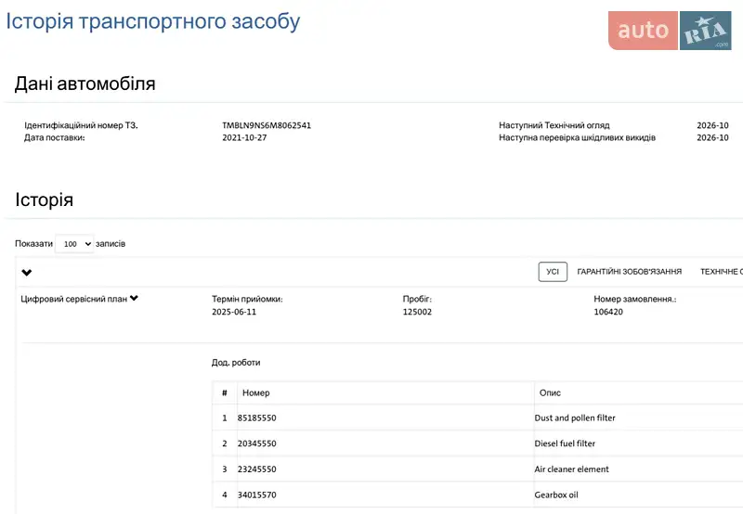This screenshot has height=514, width=743.
Task: Open the records count dropdown showing 100
Action: 74,244
